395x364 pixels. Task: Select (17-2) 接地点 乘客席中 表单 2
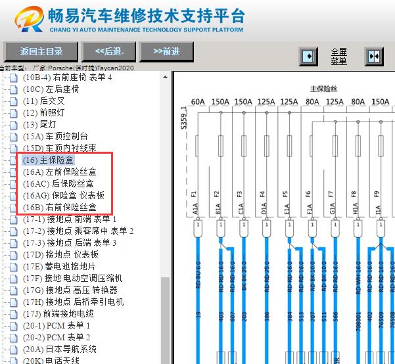click(x=78, y=231)
